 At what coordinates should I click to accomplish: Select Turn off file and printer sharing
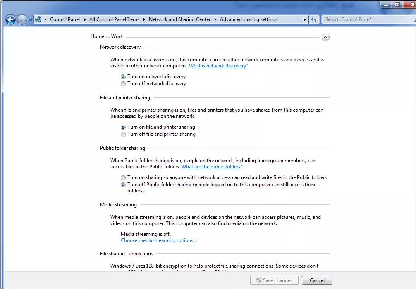123,134
